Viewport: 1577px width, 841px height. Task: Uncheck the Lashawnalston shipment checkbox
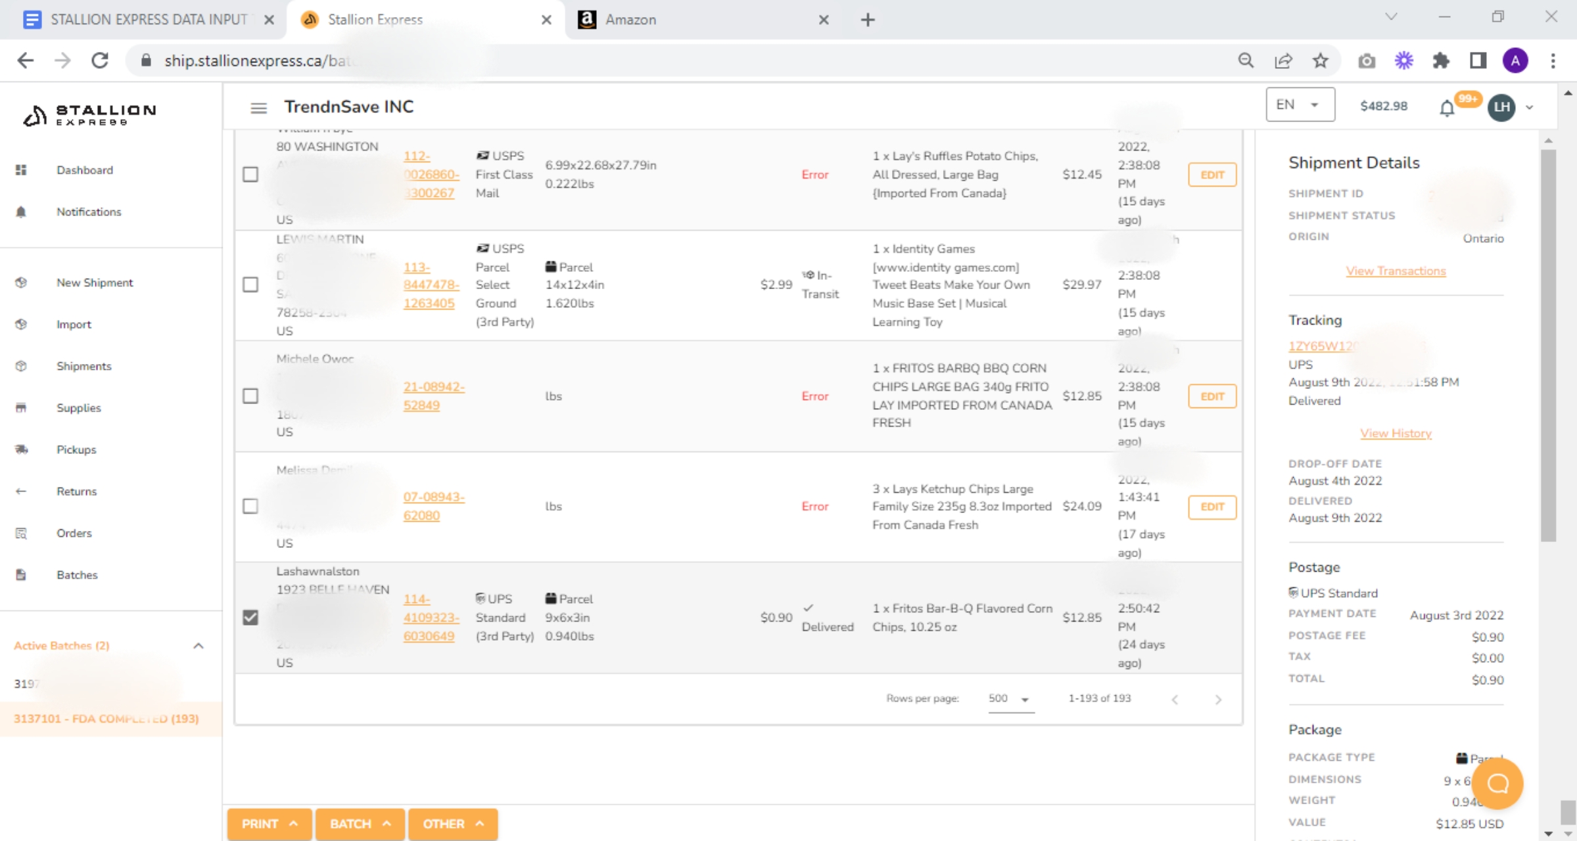coord(250,617)
